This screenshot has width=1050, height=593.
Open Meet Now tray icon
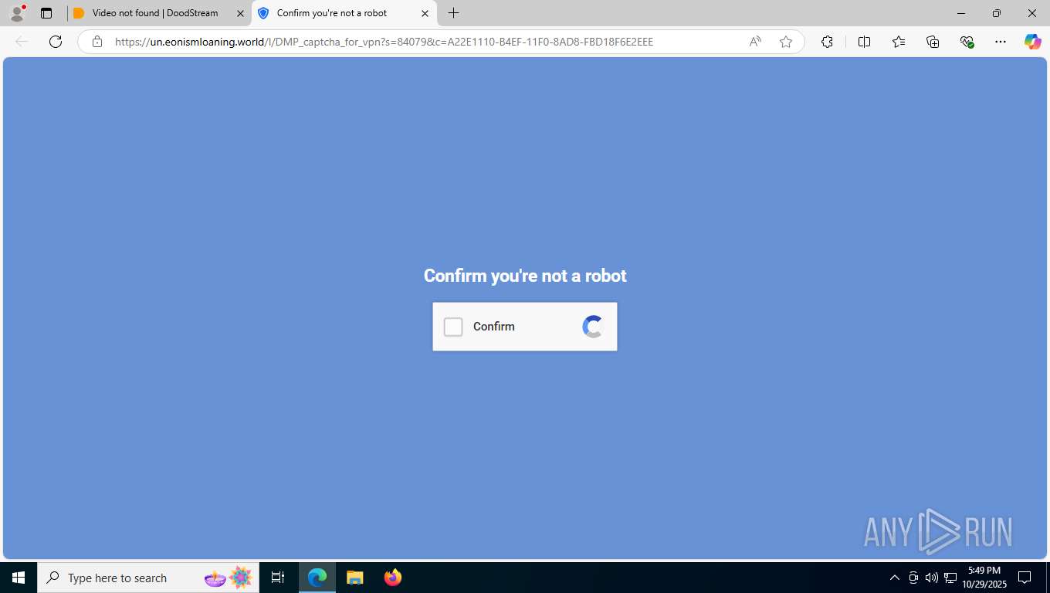[913, 578]
